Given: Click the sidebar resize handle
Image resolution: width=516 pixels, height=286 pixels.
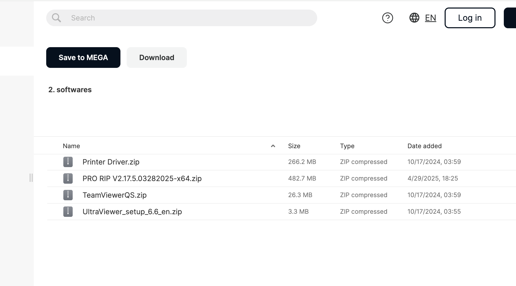Looking at the screenshot, I should point(31,178).
